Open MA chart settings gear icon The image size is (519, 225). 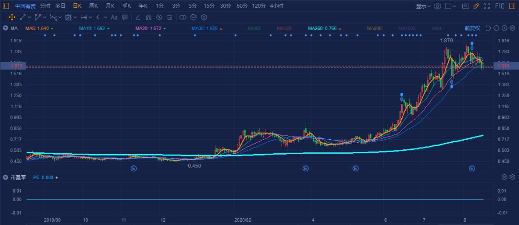coord(512,28)
